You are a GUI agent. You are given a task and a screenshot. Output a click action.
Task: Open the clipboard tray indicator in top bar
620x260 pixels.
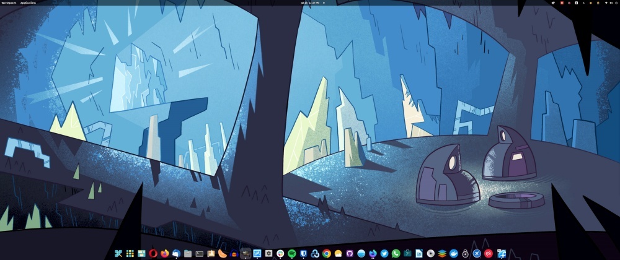[x=598, y=2]
